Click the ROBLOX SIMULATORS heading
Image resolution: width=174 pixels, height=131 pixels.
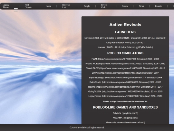(x=125, y=53)
